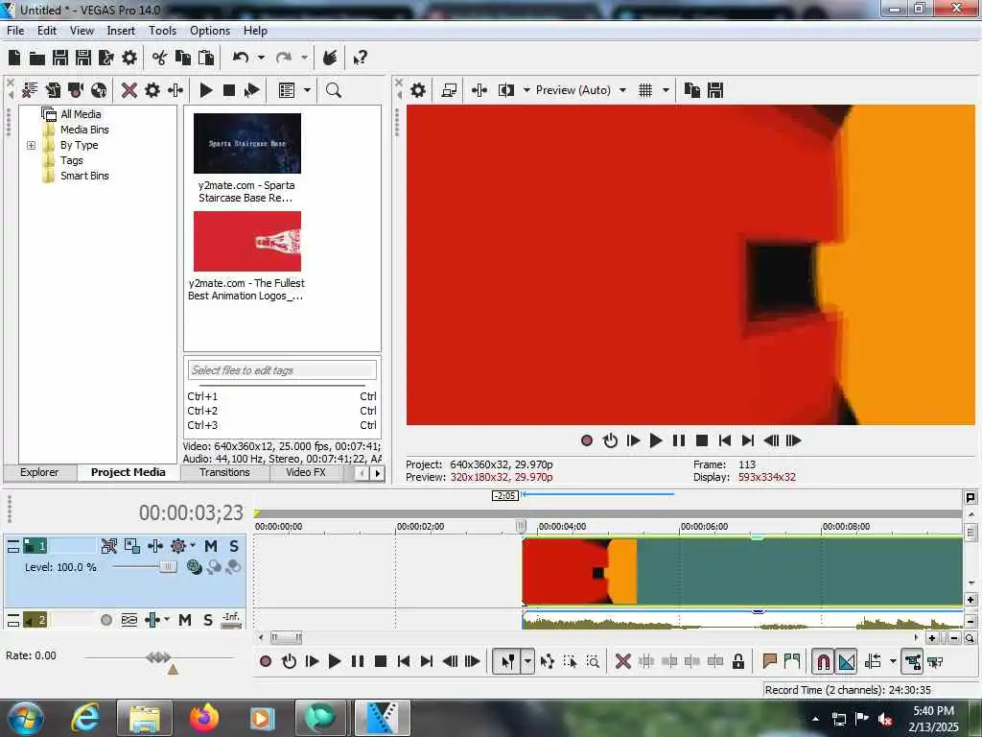Viewport: 982px width, 737px height.
Task: Start media preview in Project Media toolbar
Action: (x=206, y=90)
